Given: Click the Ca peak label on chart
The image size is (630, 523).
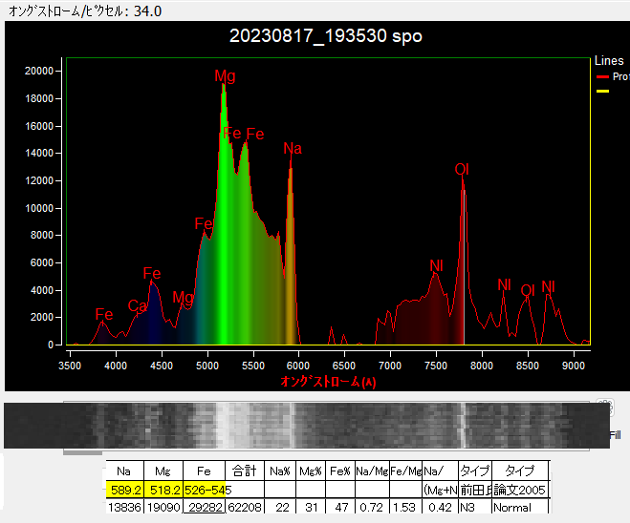Looking at the screenshot, I should (137, 306).
